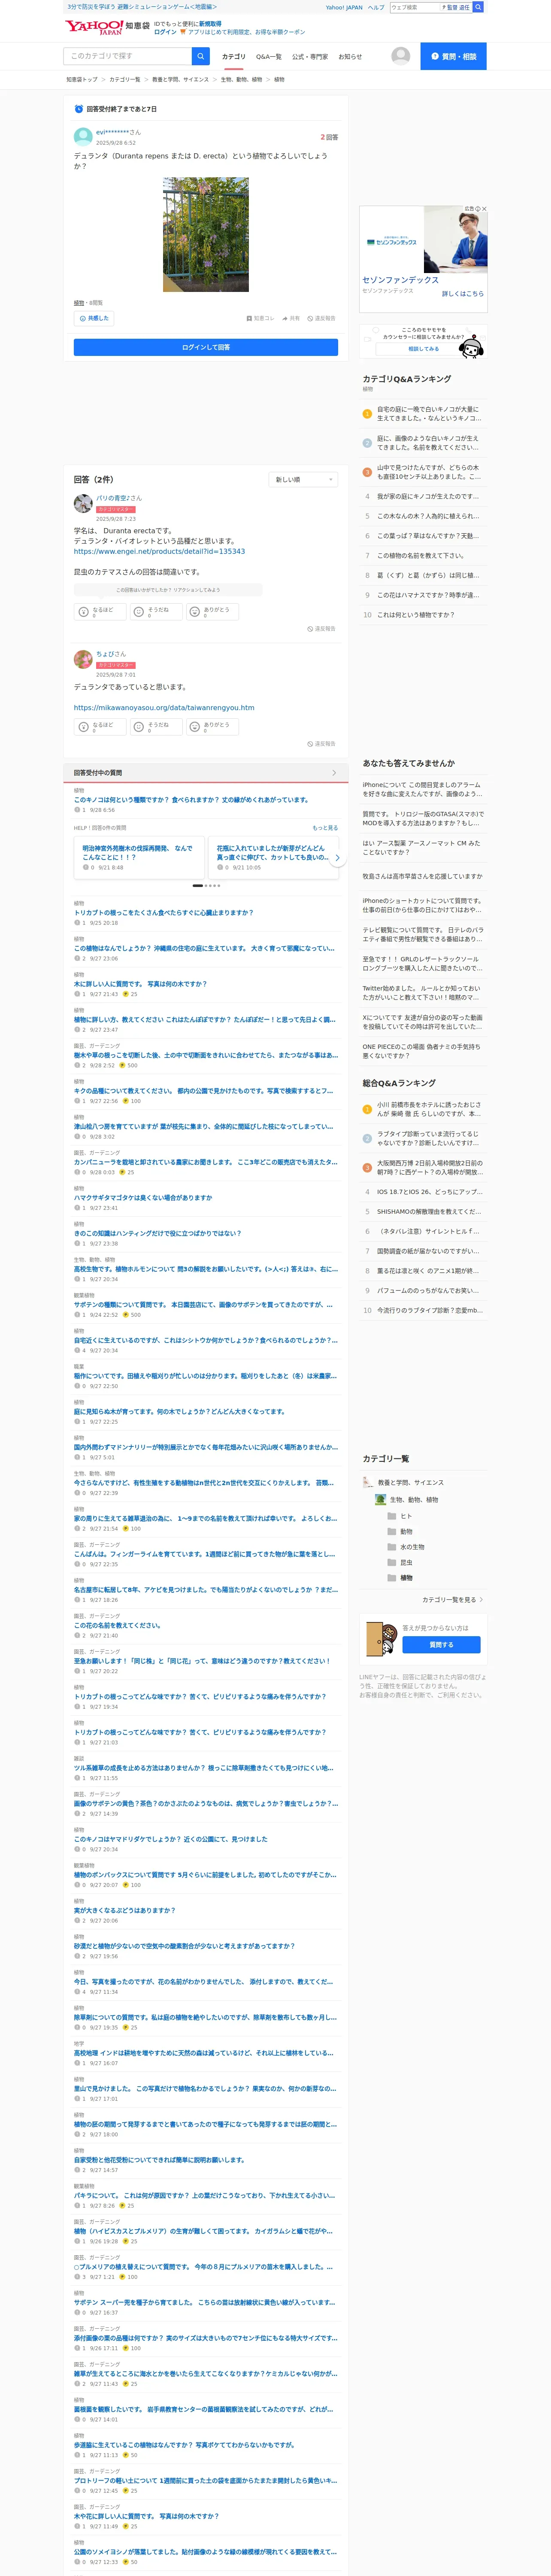Click なるほど reaction on パリの青空♪ answer

[x=100, y=612]
